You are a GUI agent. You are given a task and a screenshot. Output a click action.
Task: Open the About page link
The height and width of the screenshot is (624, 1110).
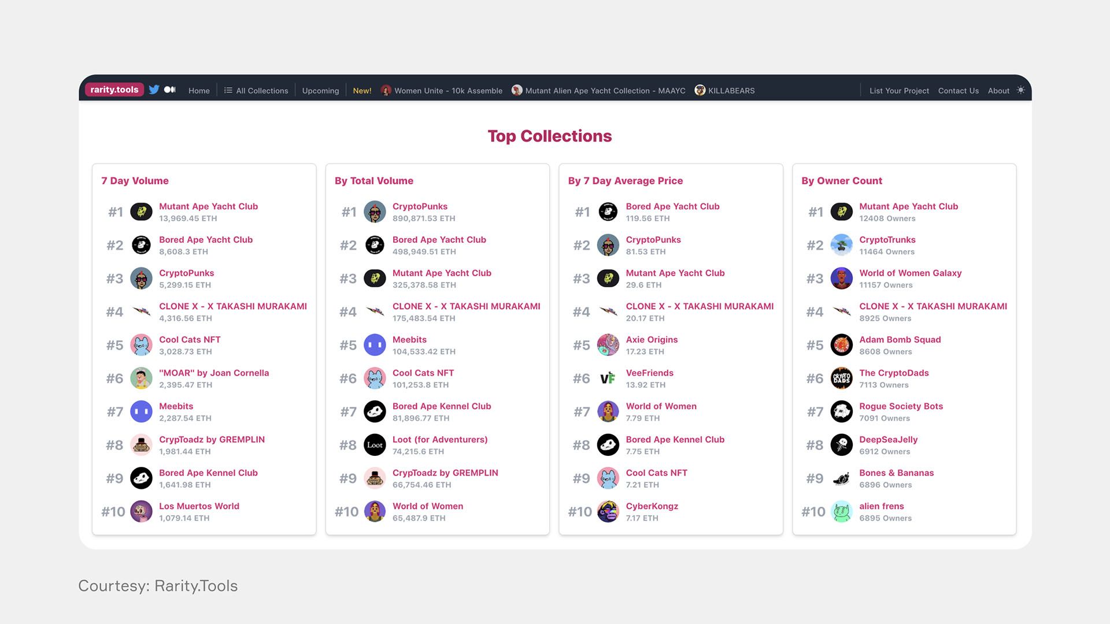(998, 91)
